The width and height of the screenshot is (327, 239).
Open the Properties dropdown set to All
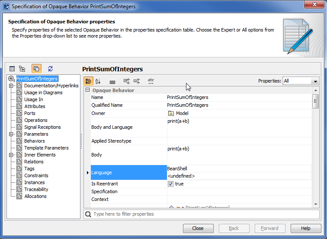(x=301, y=81)
